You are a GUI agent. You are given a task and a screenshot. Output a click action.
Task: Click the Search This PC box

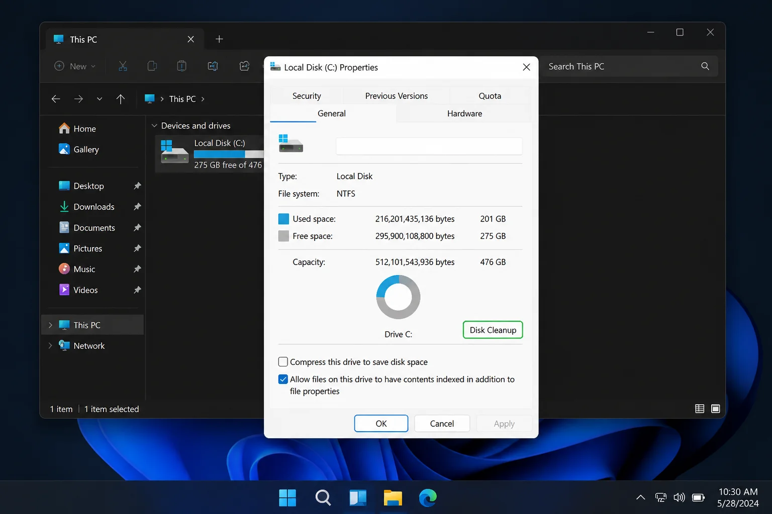629,66
